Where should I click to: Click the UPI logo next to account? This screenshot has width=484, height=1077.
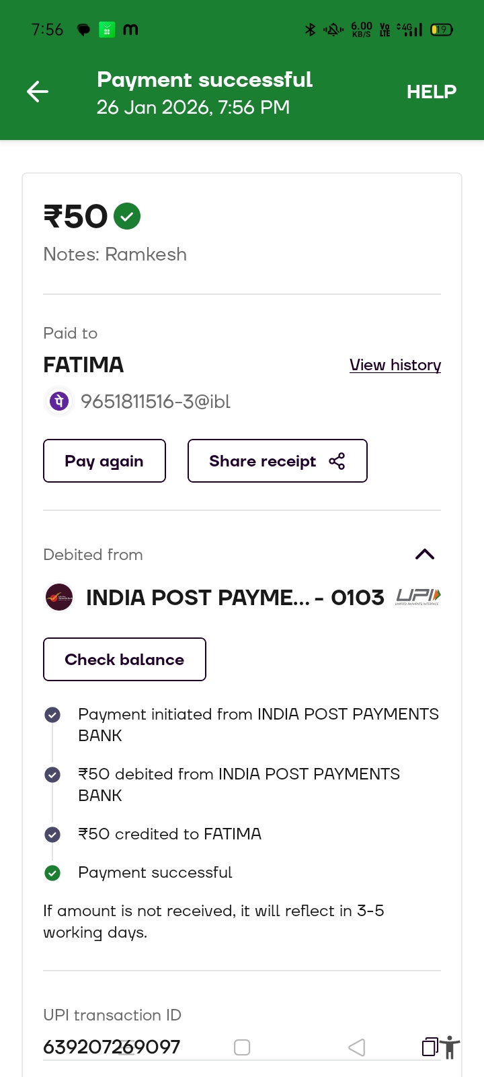418,596
